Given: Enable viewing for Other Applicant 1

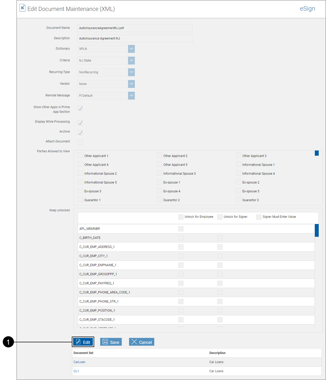Looking at the screenshot, I should [x=80, y=155].
